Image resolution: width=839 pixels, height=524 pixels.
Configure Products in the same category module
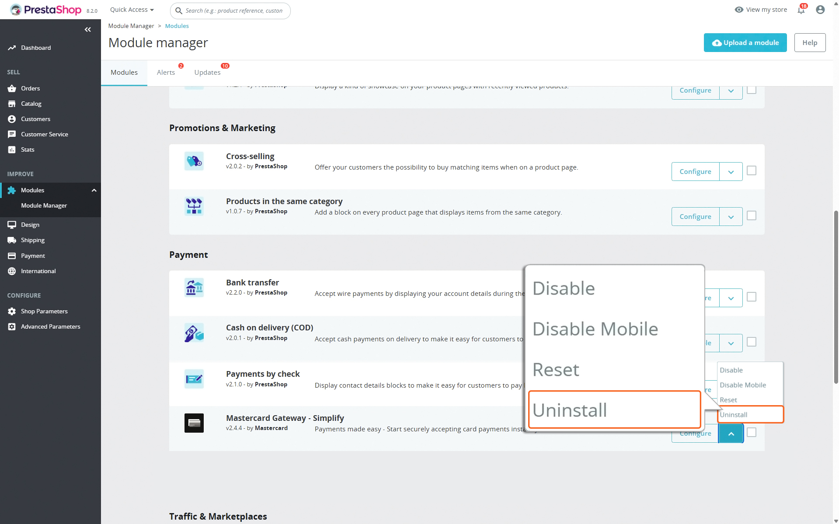coord(695,217)
